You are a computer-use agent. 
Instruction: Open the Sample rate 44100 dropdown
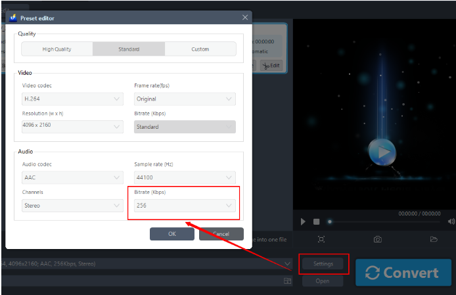click(x=185, y=177)
